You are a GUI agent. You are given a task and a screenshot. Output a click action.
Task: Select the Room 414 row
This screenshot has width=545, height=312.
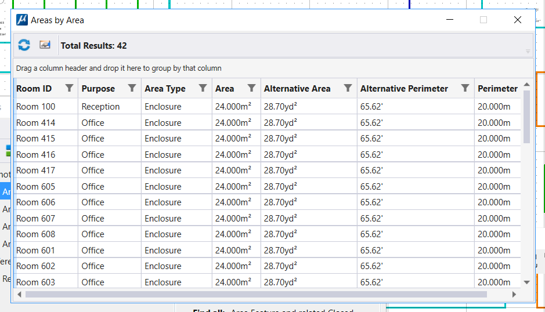tap(268, 122)
